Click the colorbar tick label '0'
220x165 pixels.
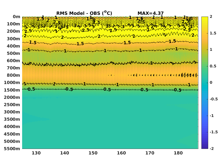coord(211,82)
